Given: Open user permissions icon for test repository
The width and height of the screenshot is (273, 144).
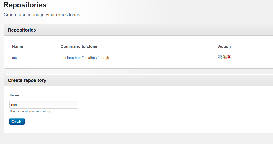Looking at the screenshot, I should click(x=225, y=57).
